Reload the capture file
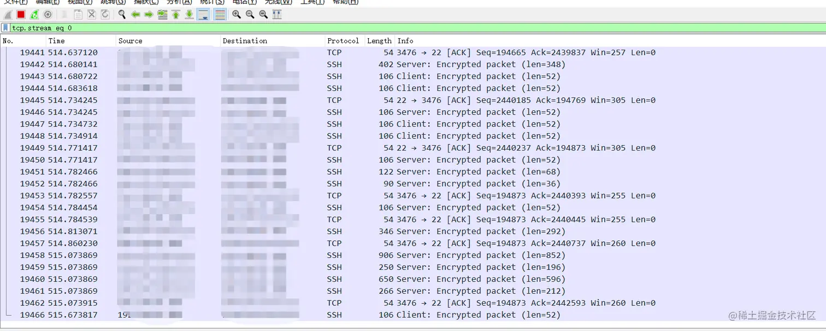The height and width of the screenshot is (331, 826). [x=105, y=15]
